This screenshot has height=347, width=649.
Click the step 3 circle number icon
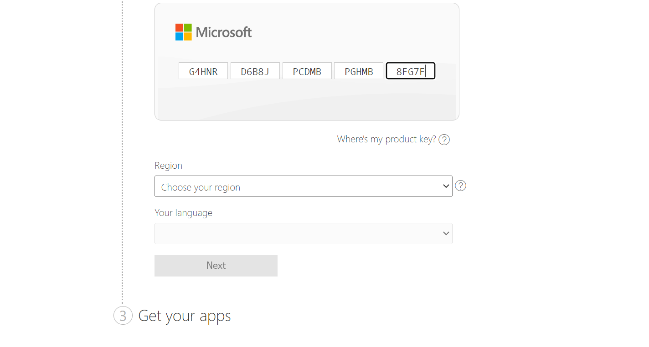(123, 316)
